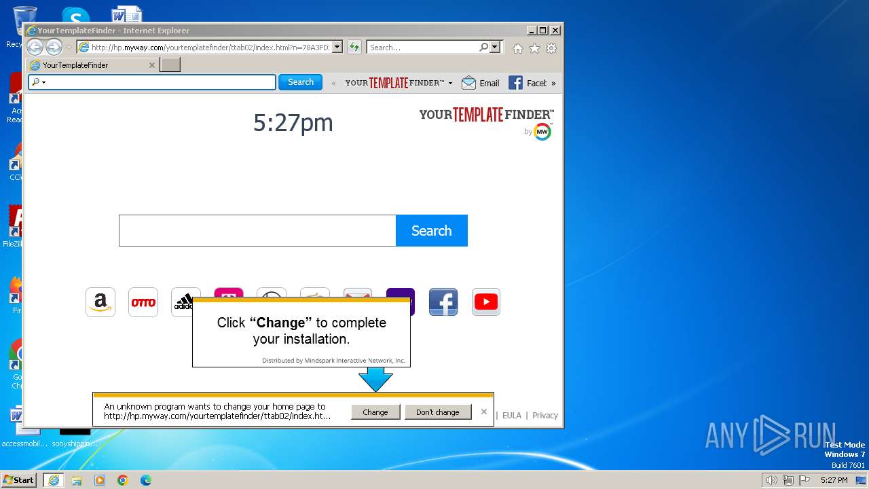
Task: Open the recent pages dropdown beside forward arrow
Action: (69, 48)
